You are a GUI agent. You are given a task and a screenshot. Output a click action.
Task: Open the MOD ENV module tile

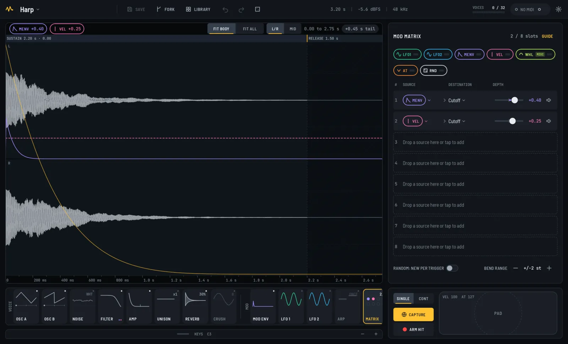coord(263,306)
